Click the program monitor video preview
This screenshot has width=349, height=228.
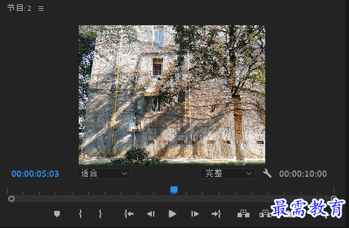point(172,95)
